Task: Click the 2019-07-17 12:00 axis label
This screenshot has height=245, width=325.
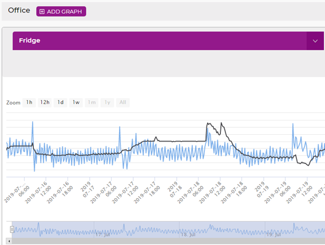Action: pos(125,192)
